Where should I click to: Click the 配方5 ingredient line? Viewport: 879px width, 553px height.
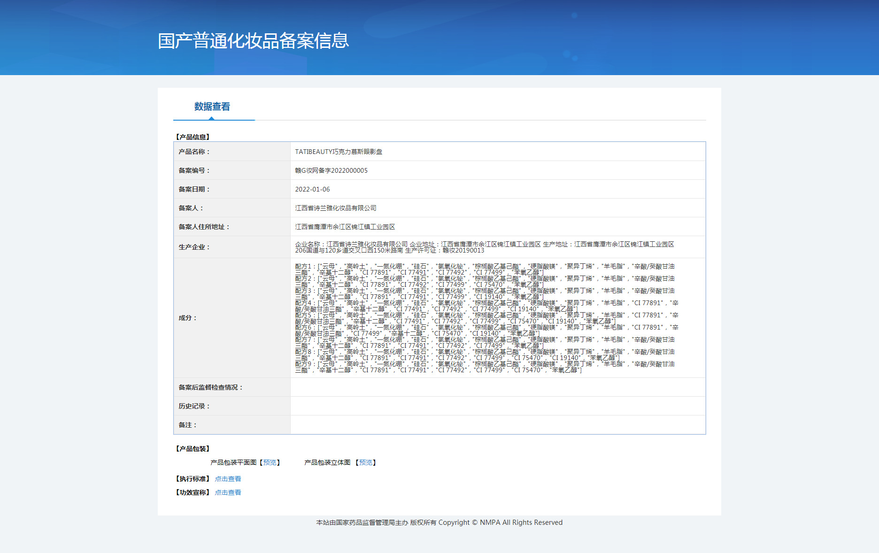pos(486,318)
